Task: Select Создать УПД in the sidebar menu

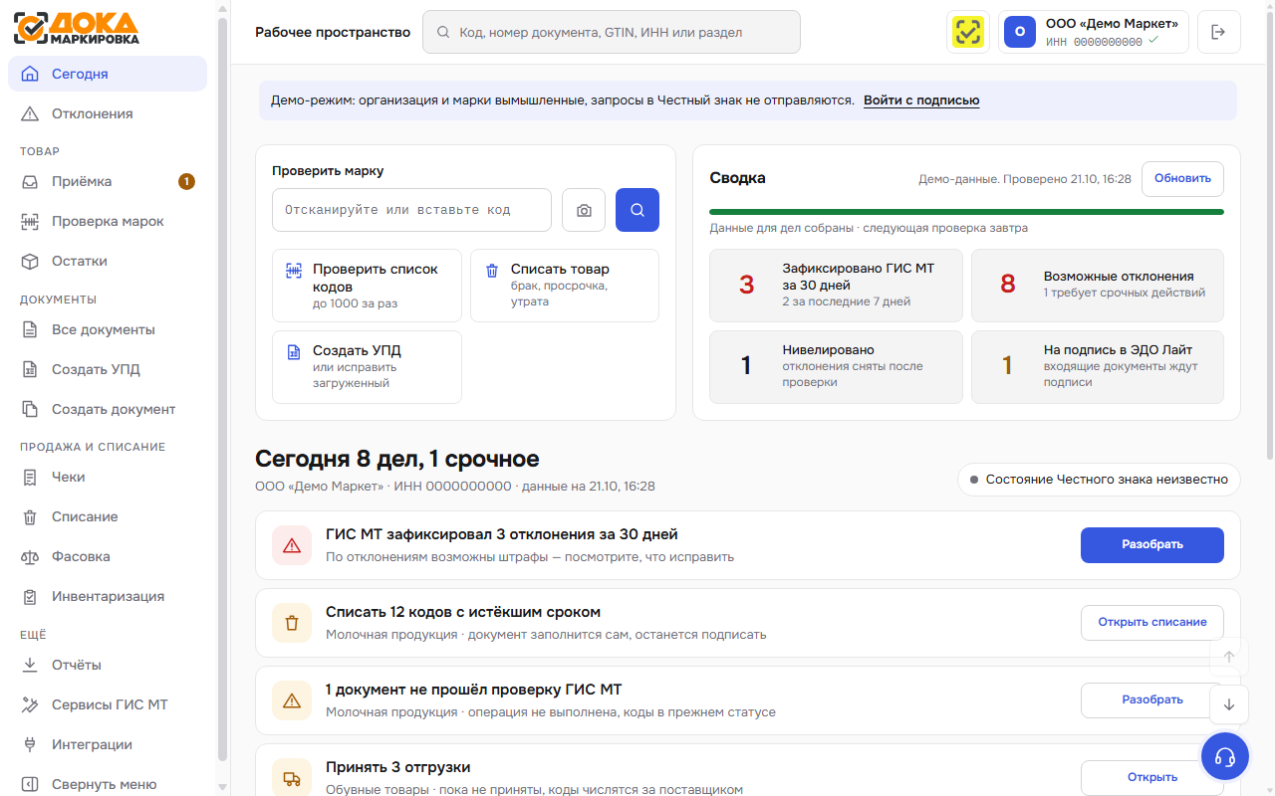Action: (108, 369)
